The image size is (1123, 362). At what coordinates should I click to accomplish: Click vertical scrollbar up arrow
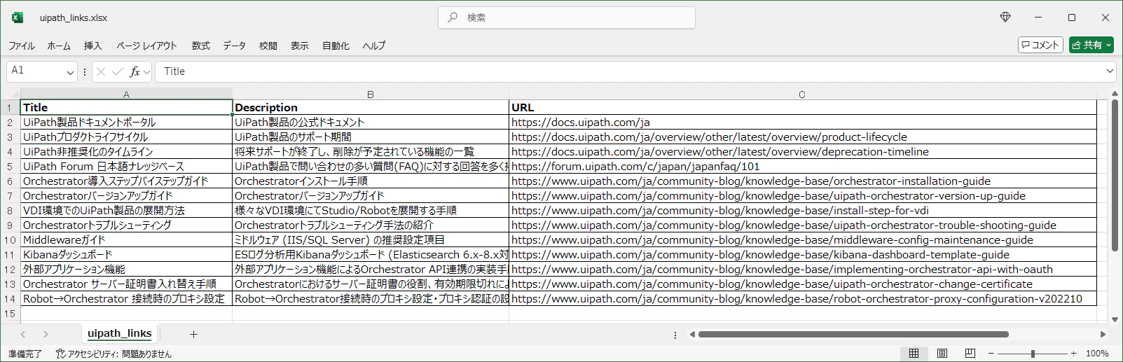coord(1115,94)
